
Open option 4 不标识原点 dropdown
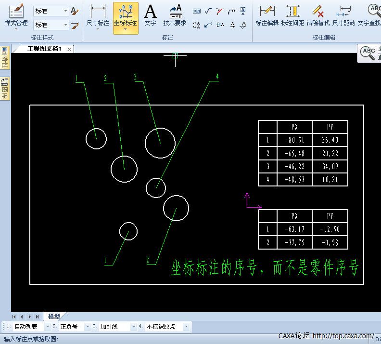(x=186, y=327)
